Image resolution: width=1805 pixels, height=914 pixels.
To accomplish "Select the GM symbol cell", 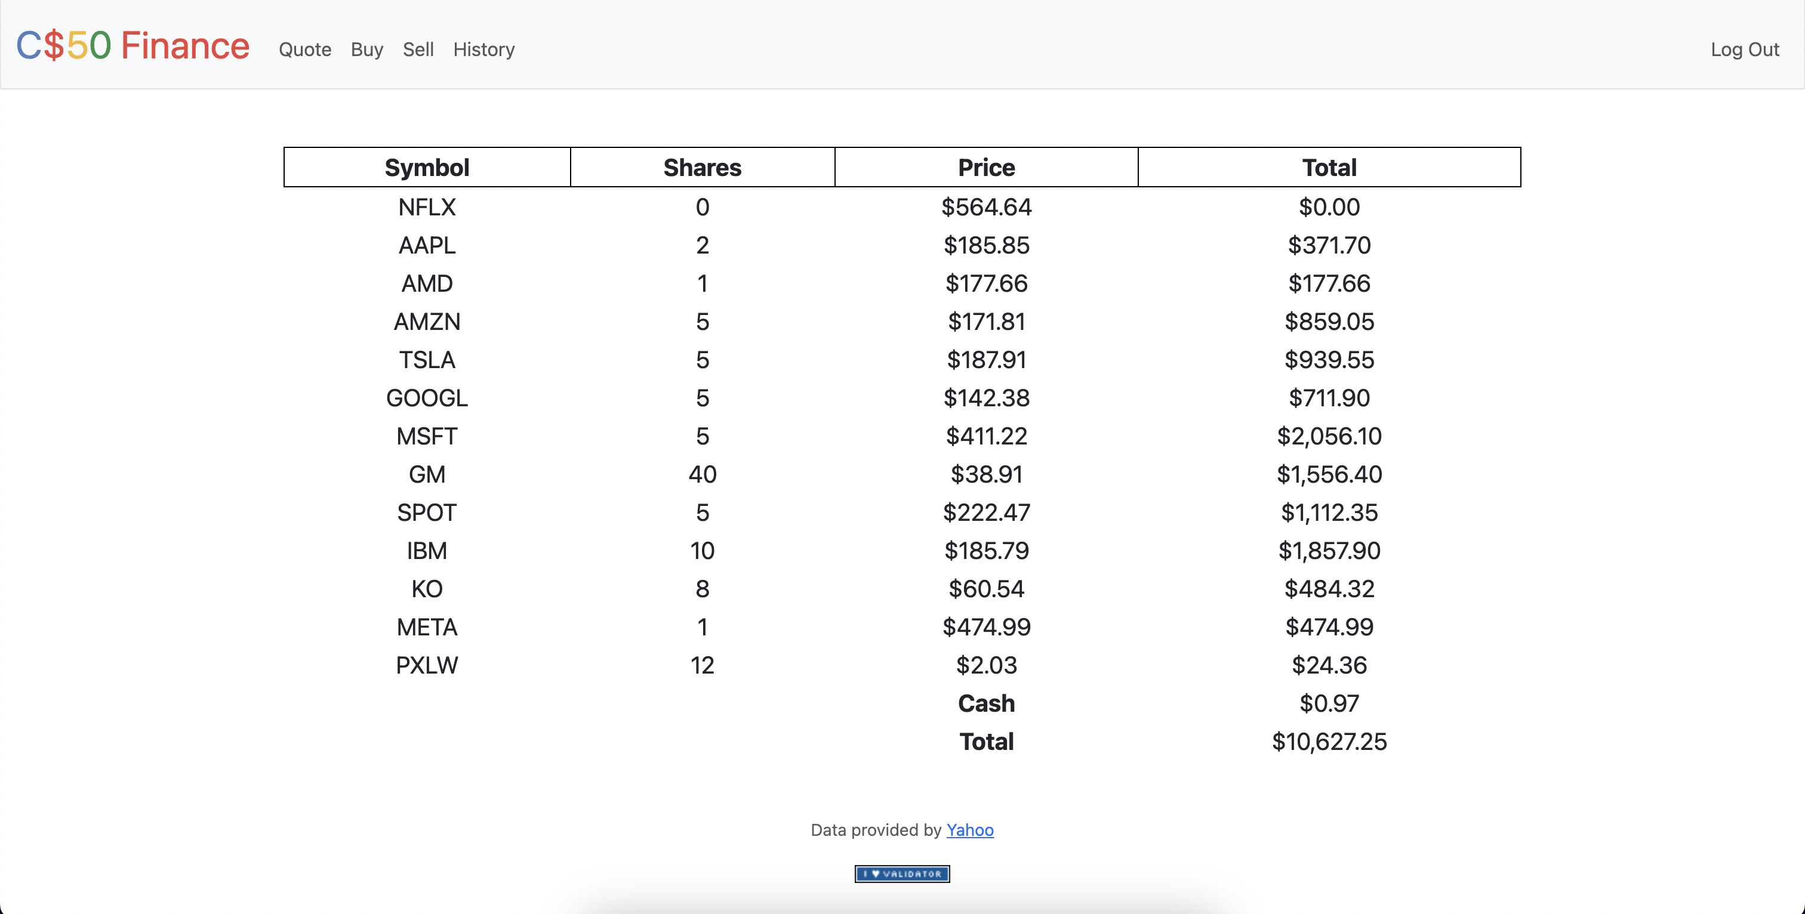I will [427, 474].
